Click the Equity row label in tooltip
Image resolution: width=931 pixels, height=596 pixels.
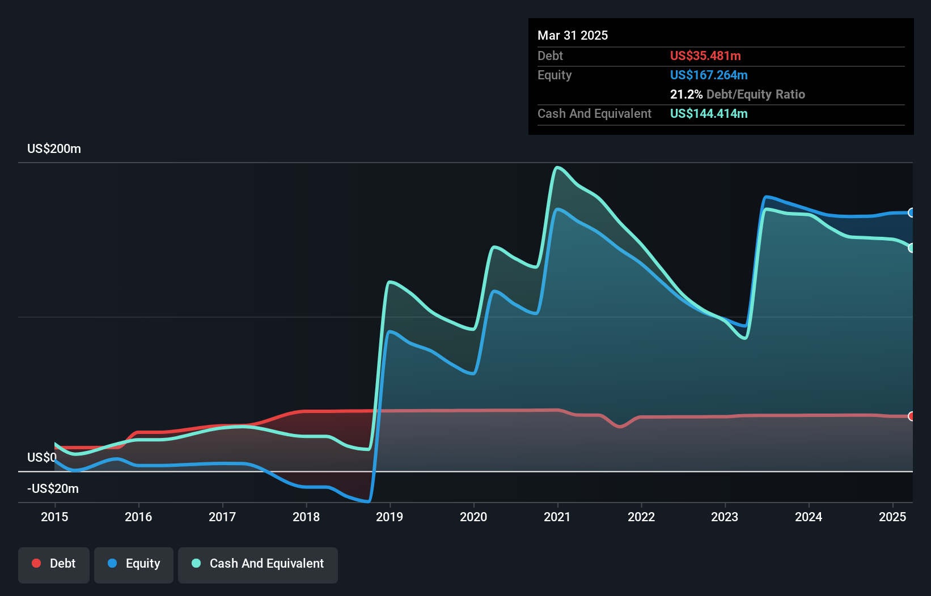click(555, 75)
